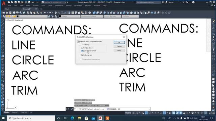
Task: Click the Pan hand icon in standard toolbar
Action: coord(55,13)
